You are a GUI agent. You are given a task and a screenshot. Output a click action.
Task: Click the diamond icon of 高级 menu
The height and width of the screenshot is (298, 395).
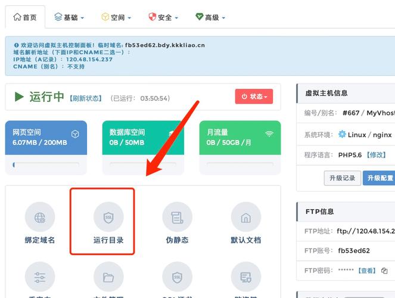click(x=199, y=17)
